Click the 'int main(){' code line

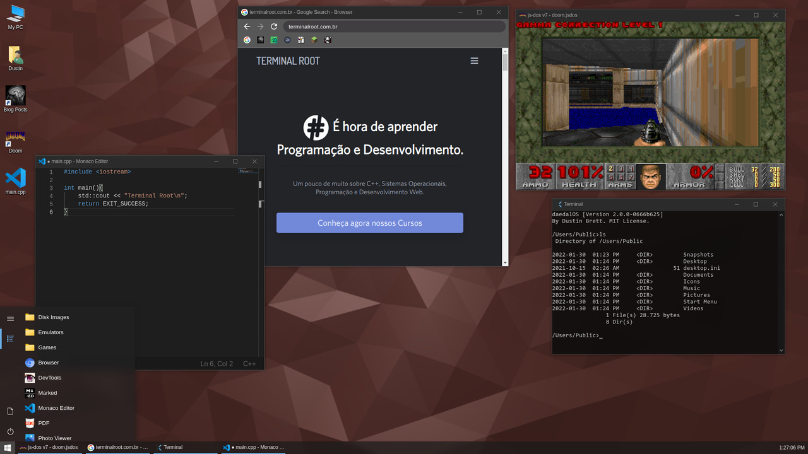point(83,188)
